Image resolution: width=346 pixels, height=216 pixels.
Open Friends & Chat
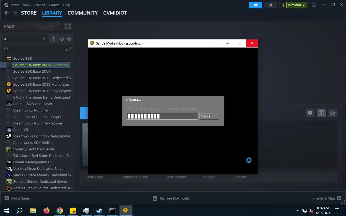click(x=327, y=198)
